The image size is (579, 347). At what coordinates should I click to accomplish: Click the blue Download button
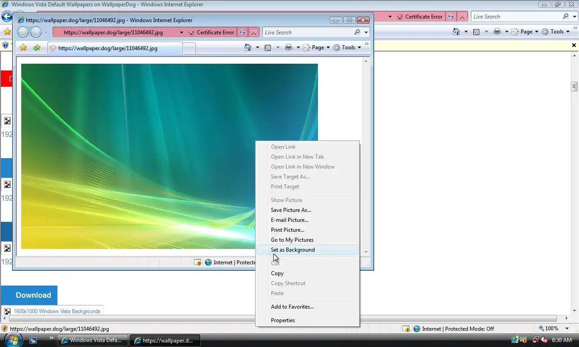tap(29, 295)
